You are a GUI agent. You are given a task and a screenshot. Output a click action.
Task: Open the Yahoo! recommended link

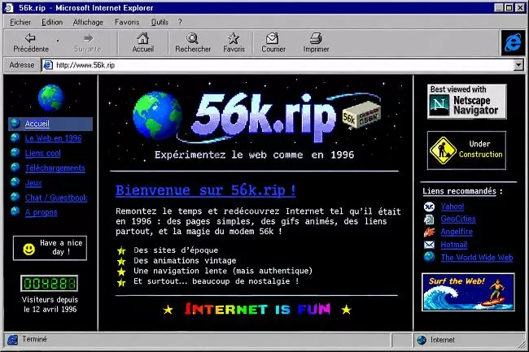tap(452, 206)
